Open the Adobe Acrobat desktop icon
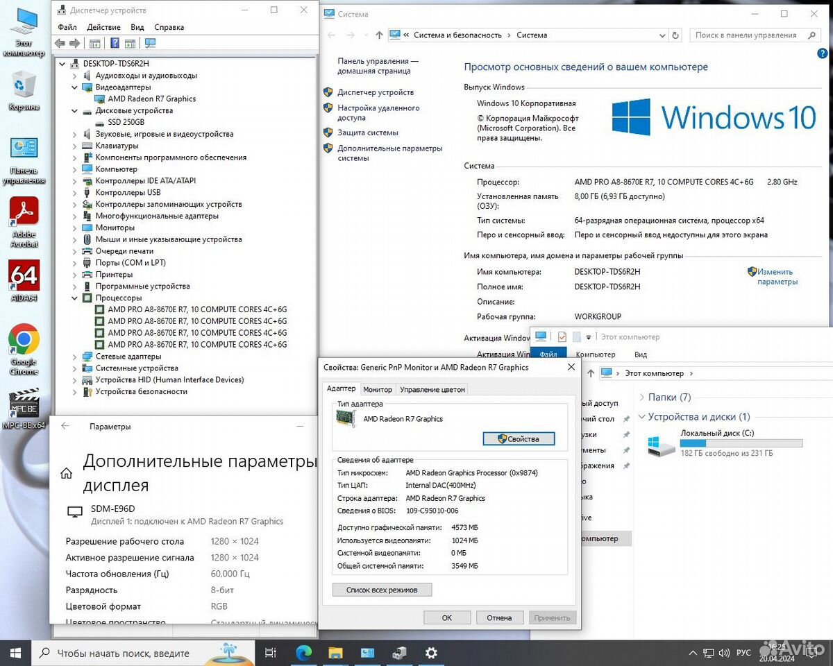This screenshot has height=666, width=833. (24, 222)
